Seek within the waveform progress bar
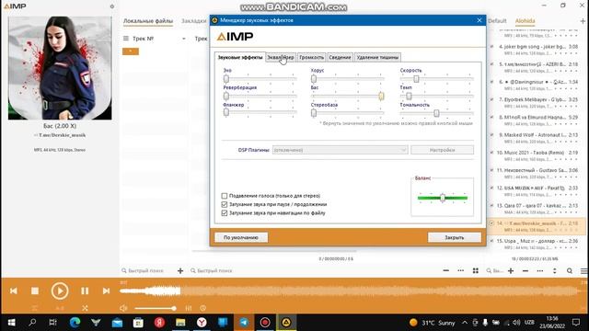 pyautogui.click(x=352, y=291)
